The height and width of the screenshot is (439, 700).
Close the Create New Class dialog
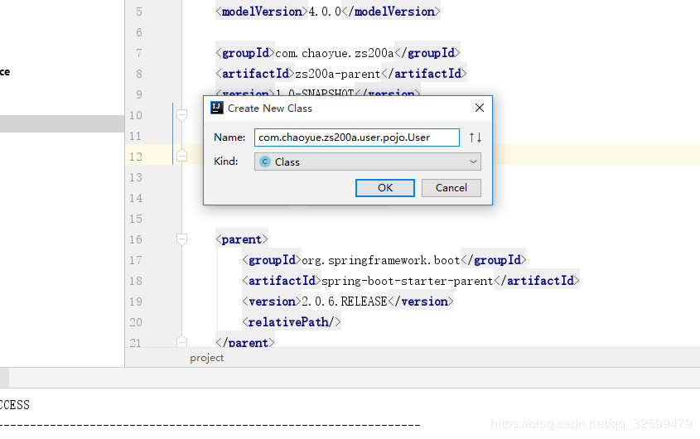[480, 108]
